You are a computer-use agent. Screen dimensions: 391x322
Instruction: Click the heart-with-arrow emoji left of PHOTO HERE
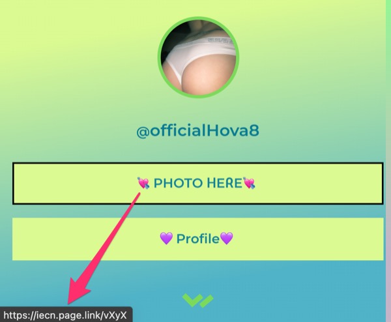143,183
